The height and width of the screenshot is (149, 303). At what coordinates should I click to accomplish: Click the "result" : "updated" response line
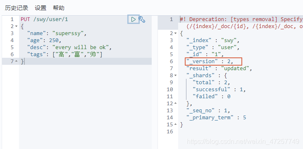(219, 69)
